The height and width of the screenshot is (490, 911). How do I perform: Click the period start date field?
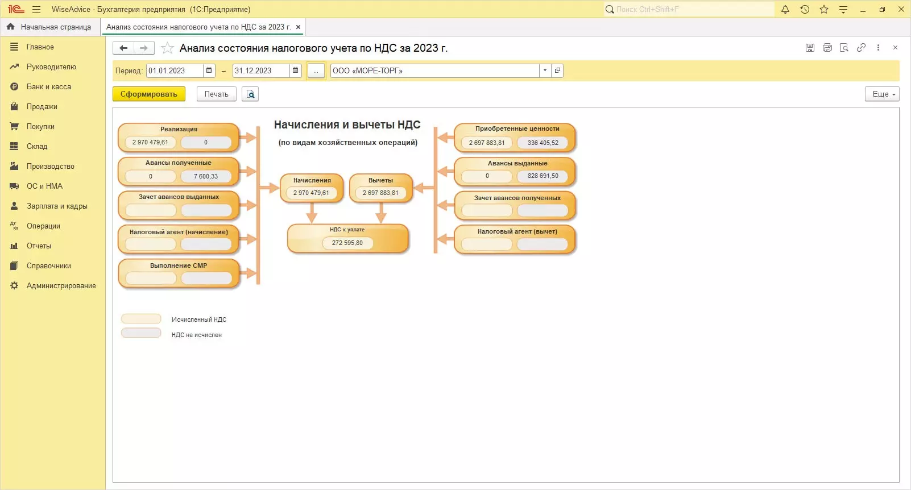(x=175, y=70)
